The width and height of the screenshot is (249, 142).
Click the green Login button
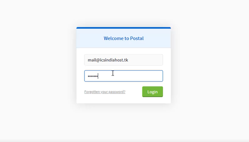pyautogui.click(x=152, y=92)
